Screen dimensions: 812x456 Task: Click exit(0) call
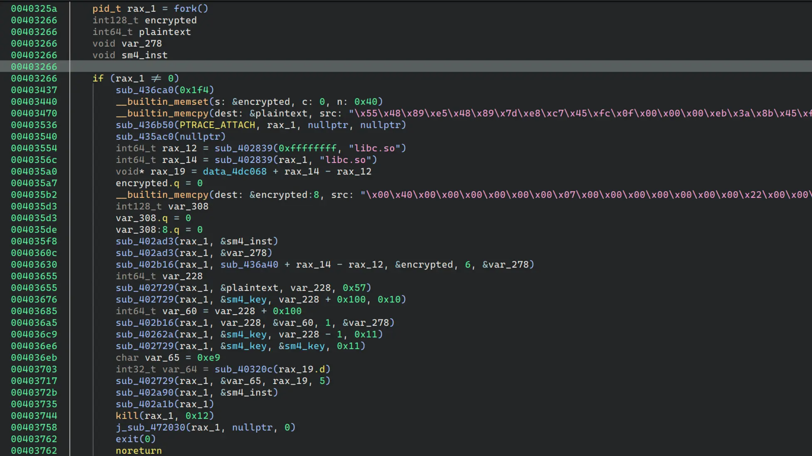tap(135, 439)
